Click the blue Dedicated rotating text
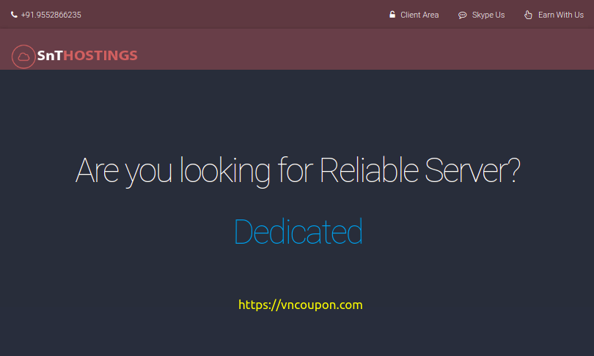This screenshot has height=356, width=594. 298,232
